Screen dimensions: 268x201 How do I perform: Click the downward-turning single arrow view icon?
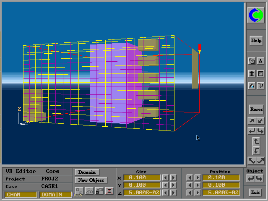pyautogui.click(x=256, y=150)
